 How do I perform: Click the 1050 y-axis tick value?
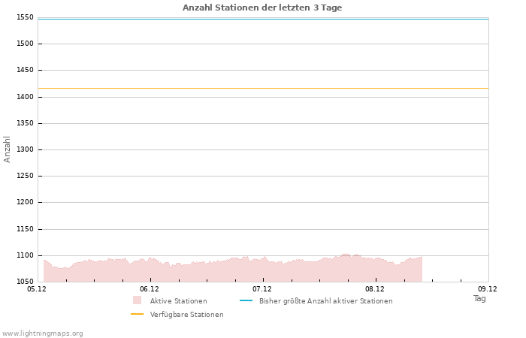pyautogui.click(x=25, y=282)
